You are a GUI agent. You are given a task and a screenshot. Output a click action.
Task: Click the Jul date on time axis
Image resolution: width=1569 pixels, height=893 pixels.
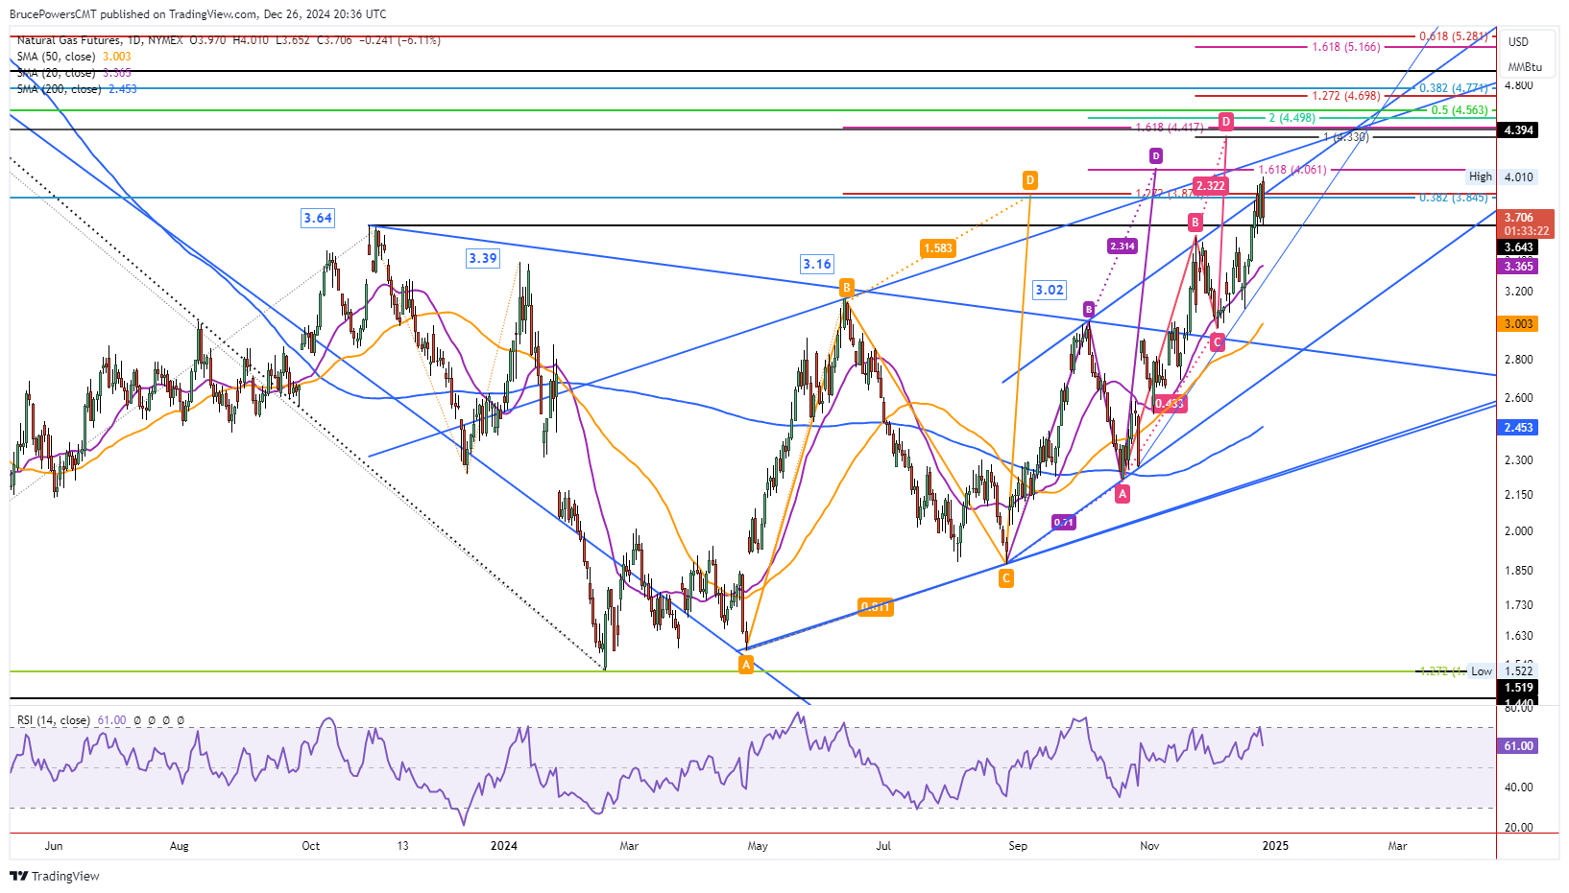pyautogui.click(x=883, y=846)
